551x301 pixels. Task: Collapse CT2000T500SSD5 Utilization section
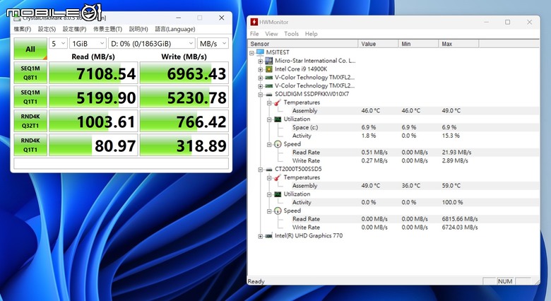pyautogui.click(x=269, y=194)
